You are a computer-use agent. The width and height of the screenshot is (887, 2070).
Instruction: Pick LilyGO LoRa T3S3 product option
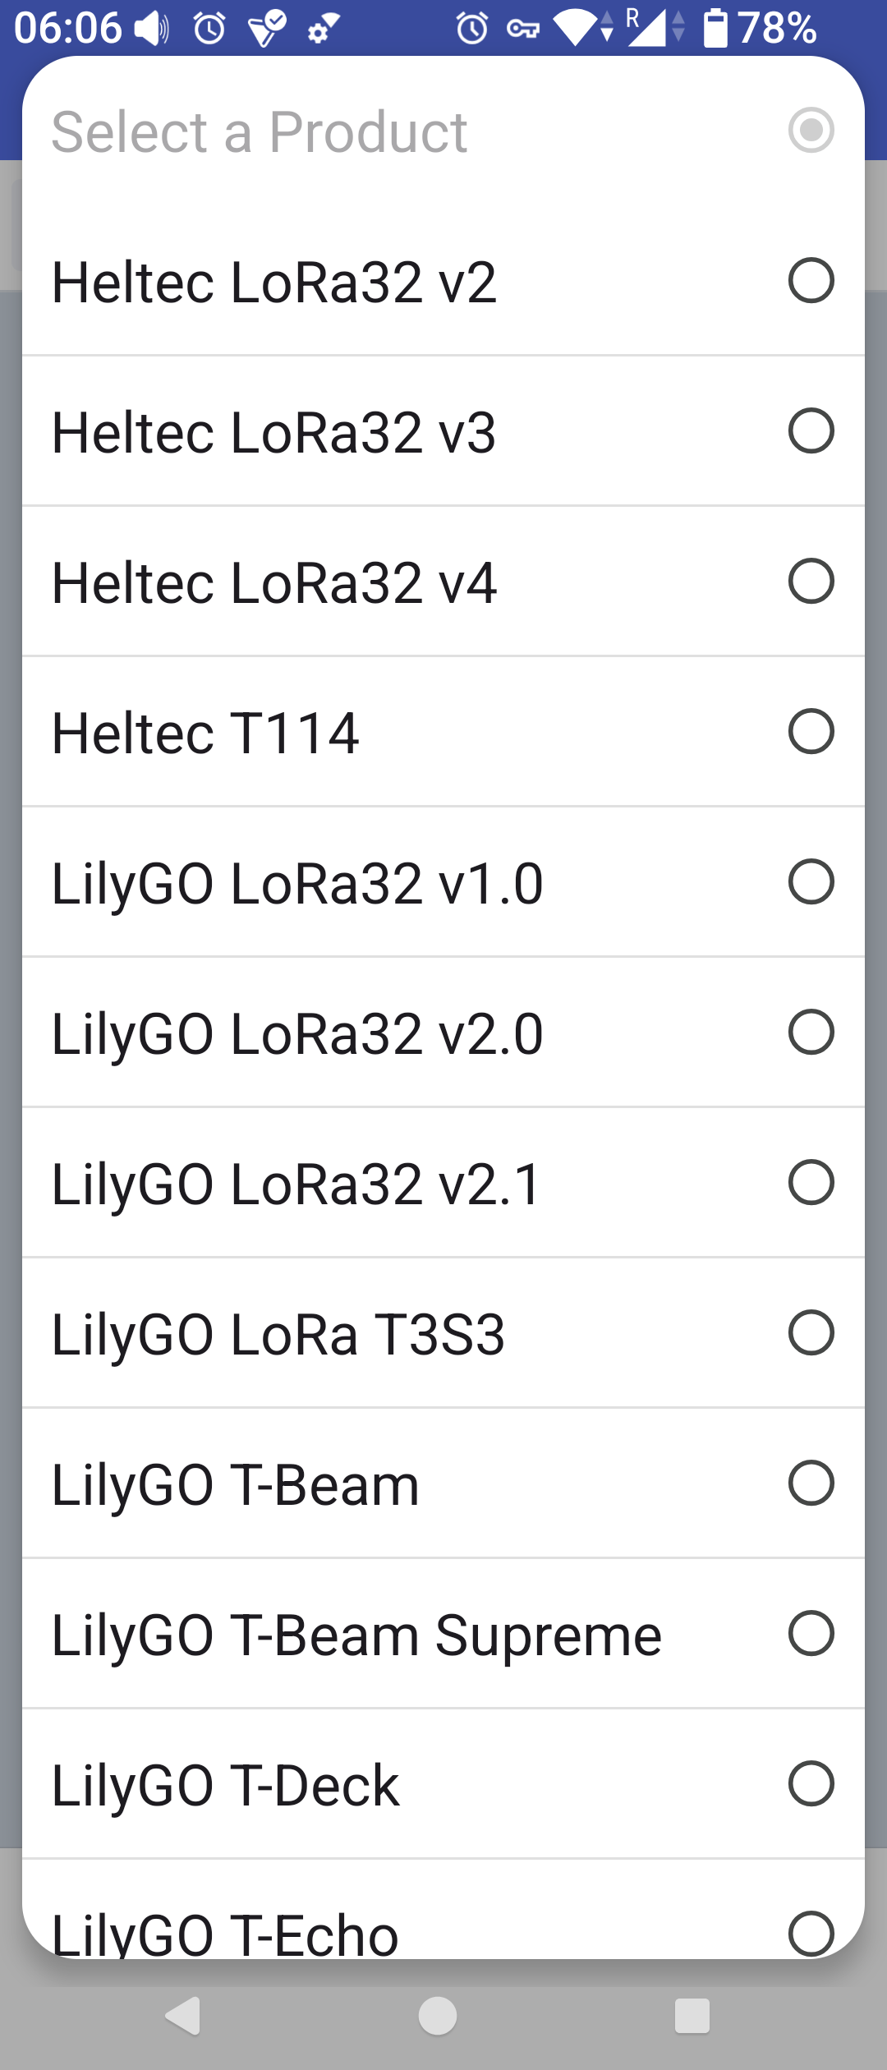click(443, 1333)
